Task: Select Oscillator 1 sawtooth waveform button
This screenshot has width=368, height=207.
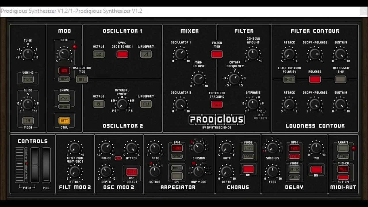Action: pos(146,54)
